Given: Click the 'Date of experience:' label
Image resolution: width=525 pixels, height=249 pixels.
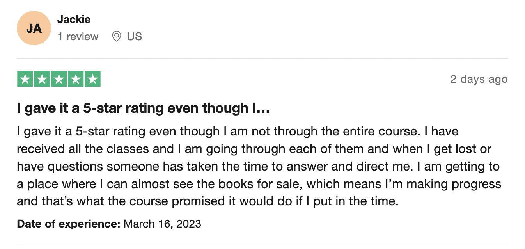Looking at the screenshot, I should click(x=69, y=224).
